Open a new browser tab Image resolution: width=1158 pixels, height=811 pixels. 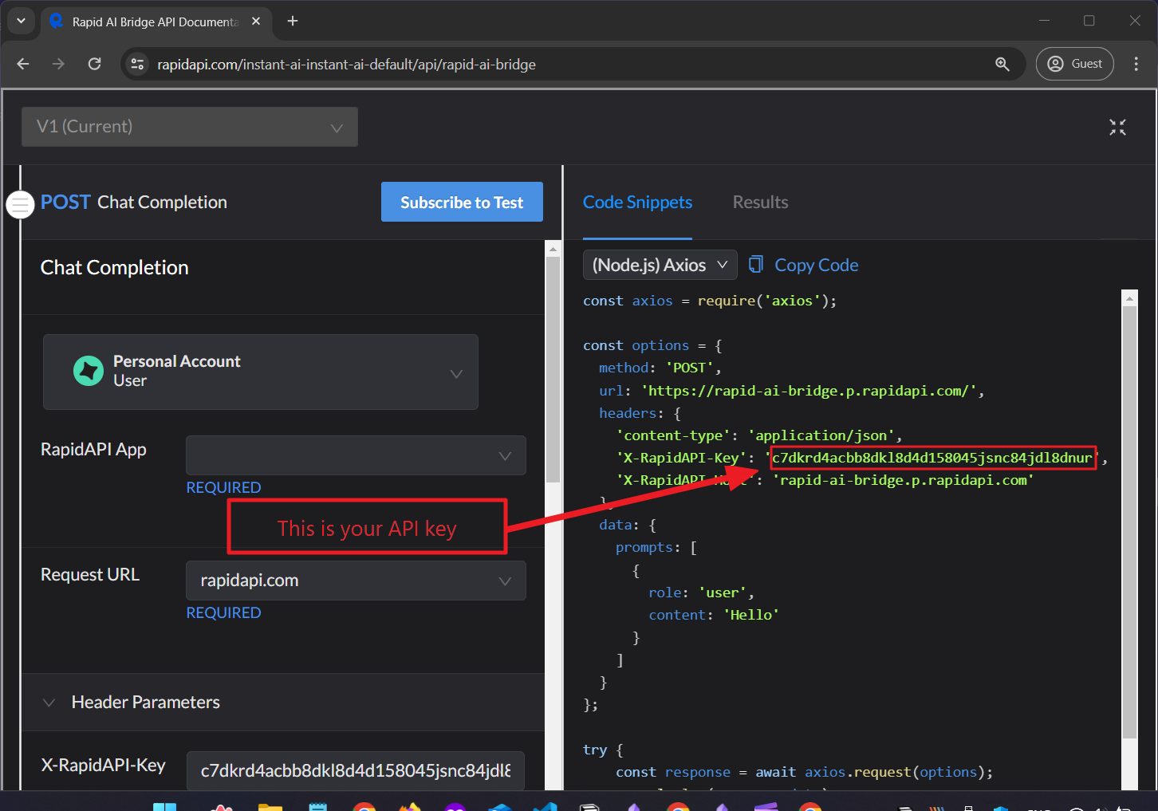pos(293,22)
